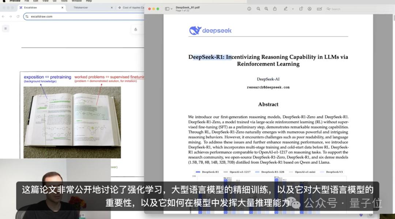395x219 pixels.
Task: Click the browser reload button
Action: [18, 16]
